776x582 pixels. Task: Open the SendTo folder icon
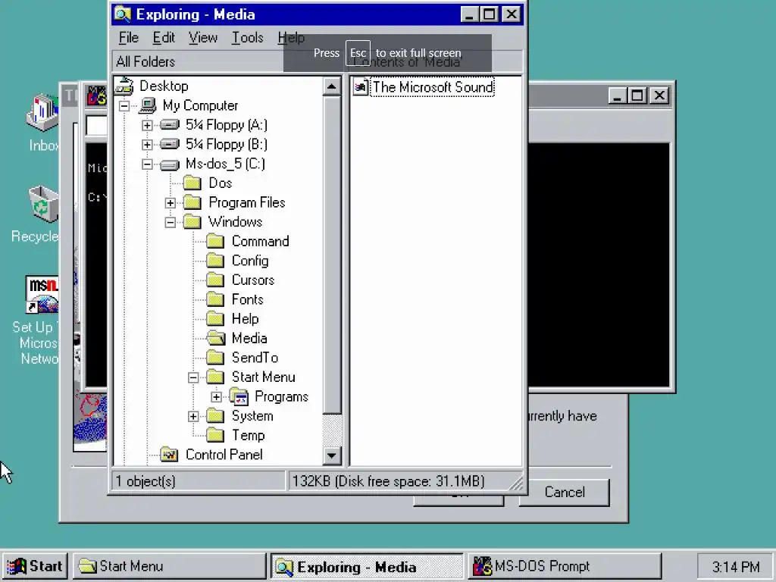point(215,358)
